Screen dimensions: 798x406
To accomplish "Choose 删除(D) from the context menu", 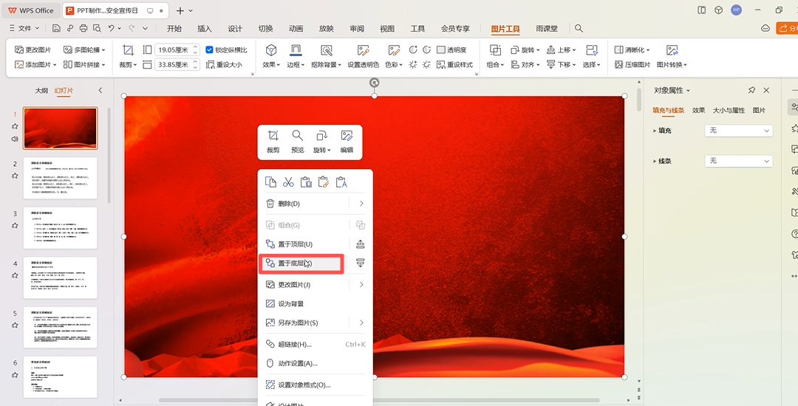I will 304,204.
